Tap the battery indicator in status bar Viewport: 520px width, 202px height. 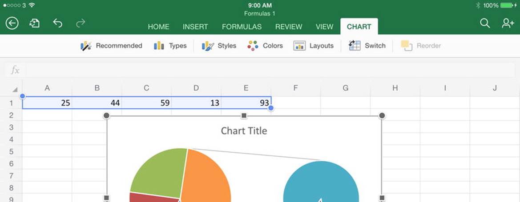point(508,5)
